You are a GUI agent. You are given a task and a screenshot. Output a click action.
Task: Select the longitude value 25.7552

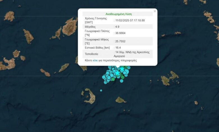120,41
